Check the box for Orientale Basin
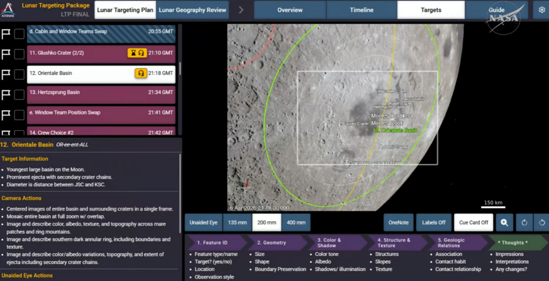 pos(19,74)
